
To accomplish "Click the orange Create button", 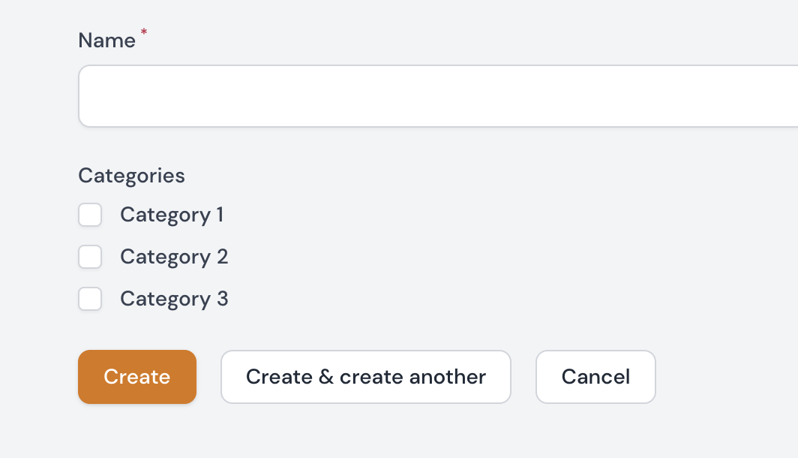I will [137, 377].
